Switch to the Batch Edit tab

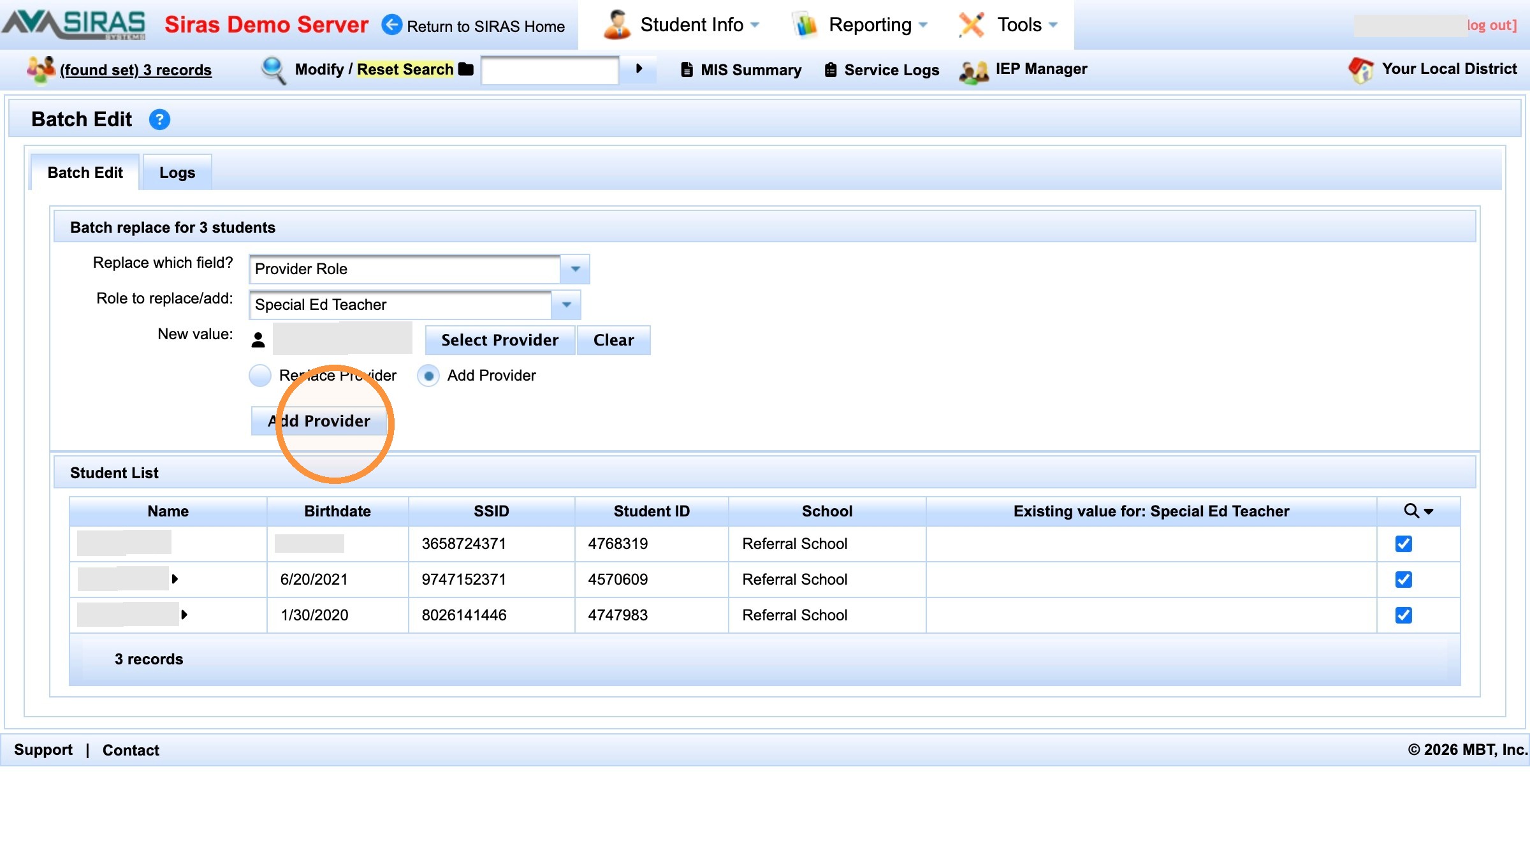(x=85, y=172)
